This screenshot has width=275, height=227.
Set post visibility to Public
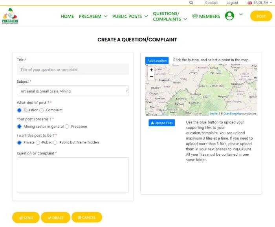pyautogui.click(x=38, y=143)
